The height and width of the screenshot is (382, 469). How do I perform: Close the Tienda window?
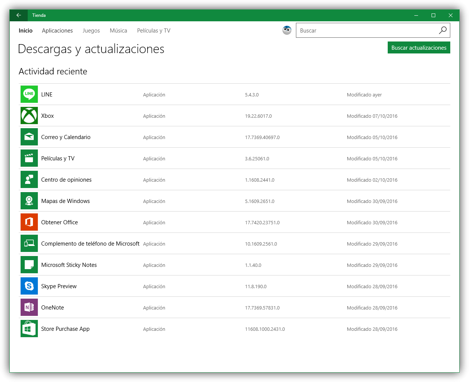coord(451,15)
